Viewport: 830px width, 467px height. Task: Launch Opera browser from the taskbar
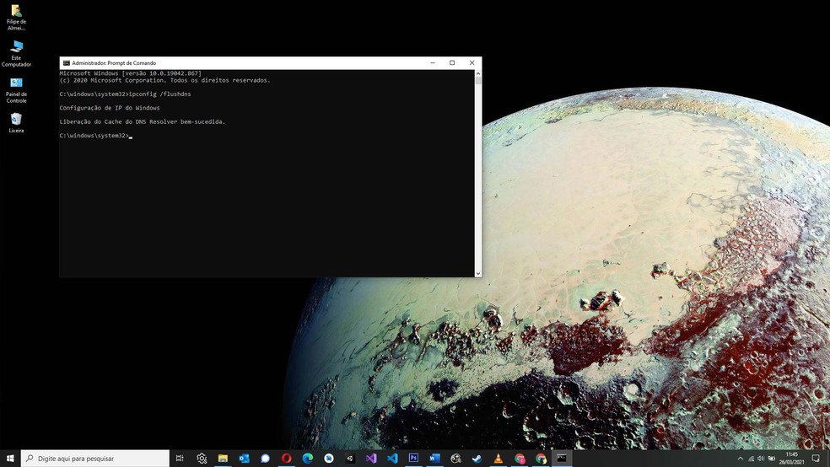[287, 458]
